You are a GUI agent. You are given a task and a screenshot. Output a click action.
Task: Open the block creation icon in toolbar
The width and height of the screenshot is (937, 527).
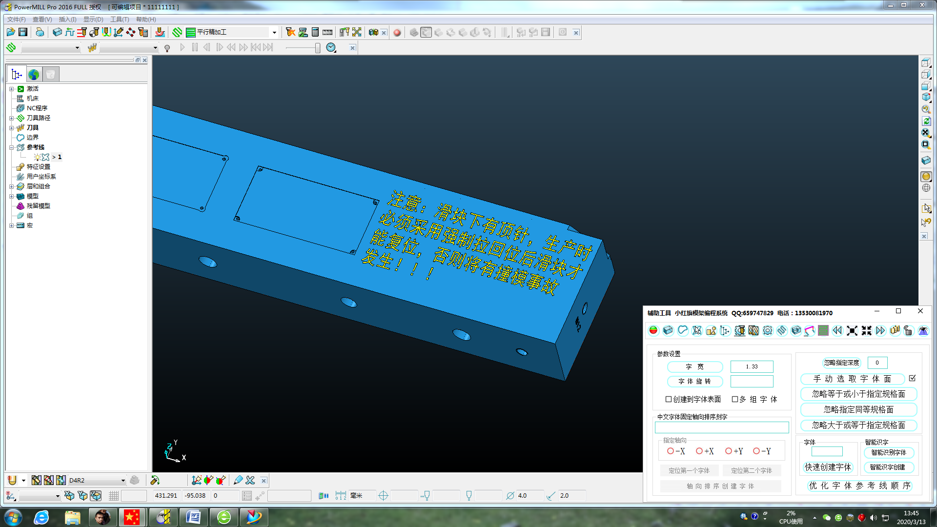pos(57,32)
